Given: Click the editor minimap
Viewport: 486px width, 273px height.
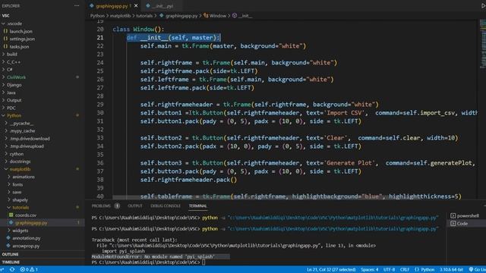Looking at the screenshot, I should [x=483, y=43].
